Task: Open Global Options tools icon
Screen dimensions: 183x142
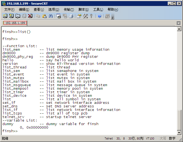Action: pos(85,16)
